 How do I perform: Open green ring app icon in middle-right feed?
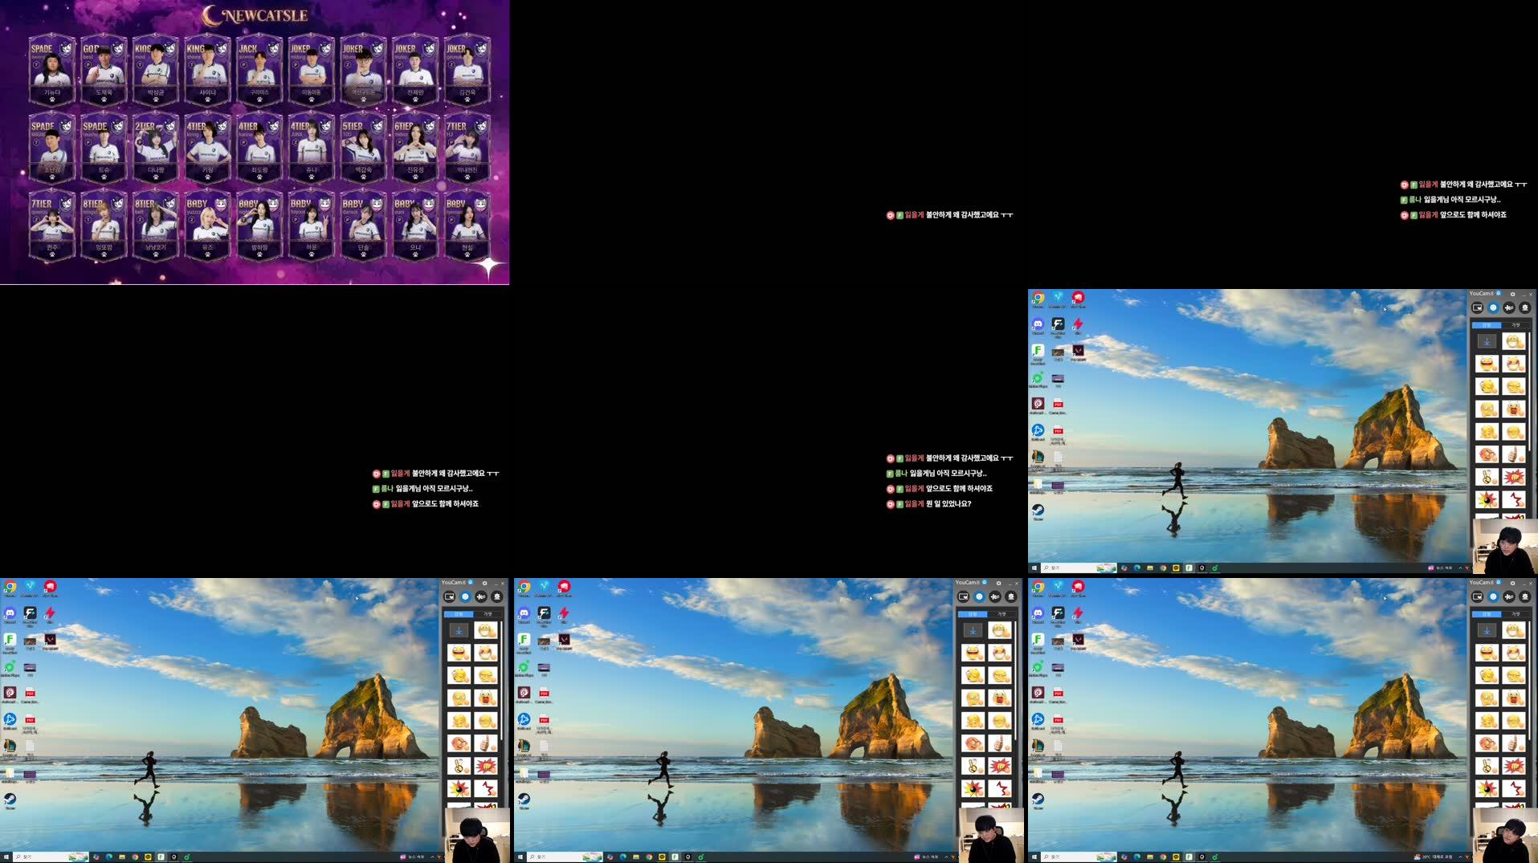[x=1038, y=378]
